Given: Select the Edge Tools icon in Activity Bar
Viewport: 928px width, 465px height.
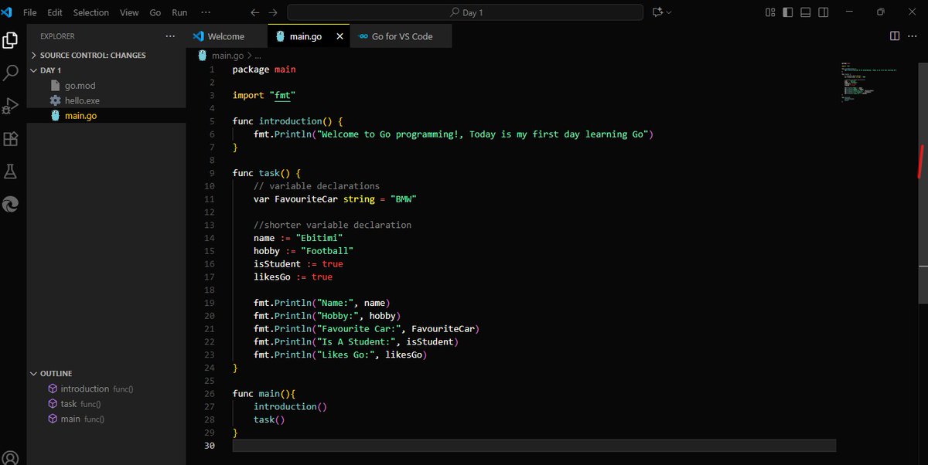Looking at the screenshot, I should click(x=10, y=204).
